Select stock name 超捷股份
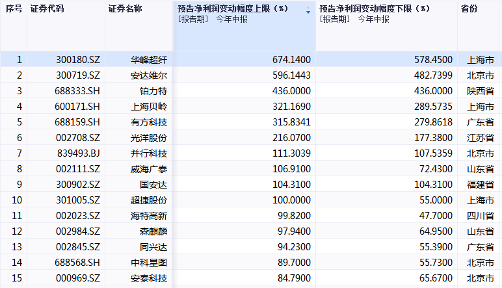 (x=149, y=200)
